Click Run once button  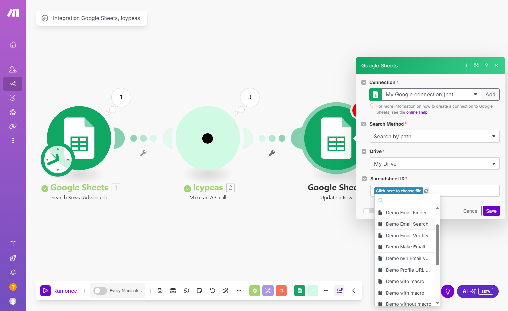[59, 291]
